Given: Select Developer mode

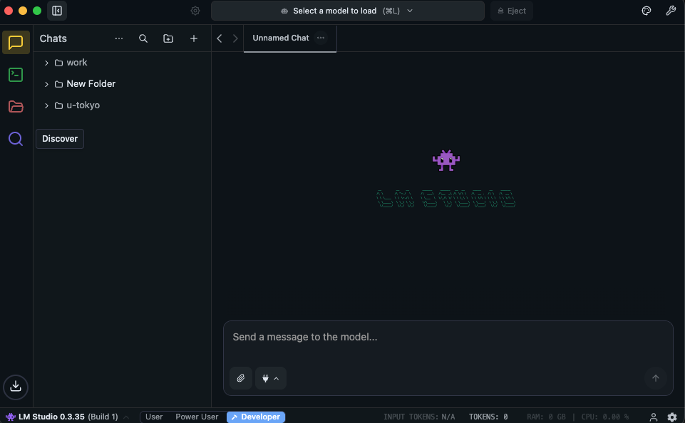Looking at the screenshot, I should 256,417.
